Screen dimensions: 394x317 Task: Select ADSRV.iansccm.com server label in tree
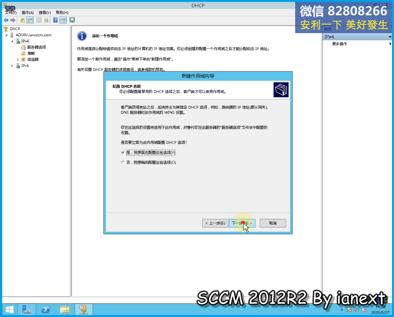point(33,35)
